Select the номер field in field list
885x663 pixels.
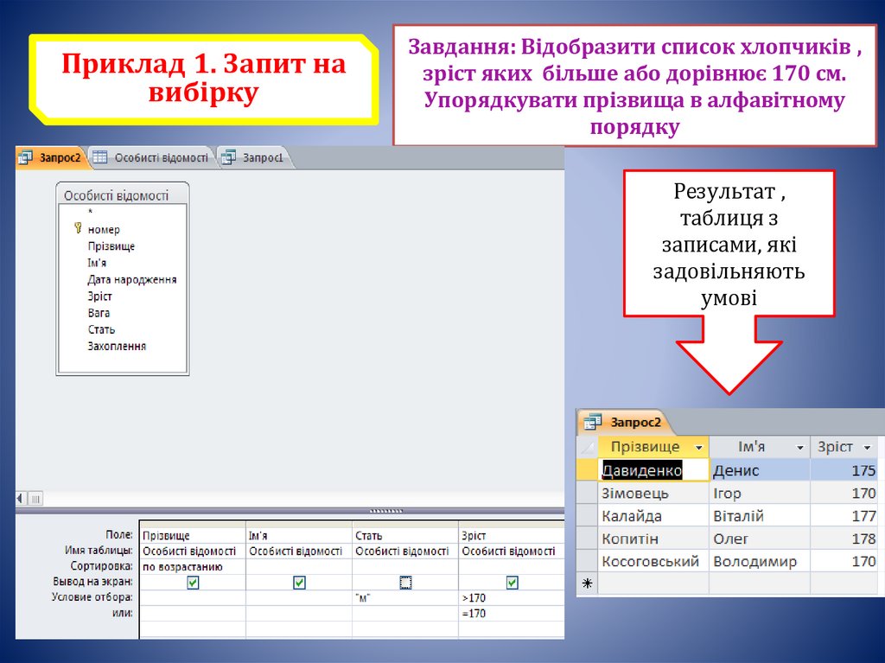tap(104, 229)
